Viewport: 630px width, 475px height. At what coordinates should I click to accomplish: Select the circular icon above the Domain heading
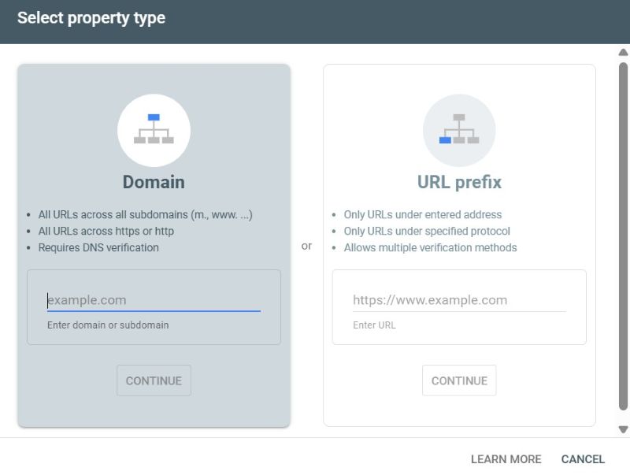tap(154, 130)
